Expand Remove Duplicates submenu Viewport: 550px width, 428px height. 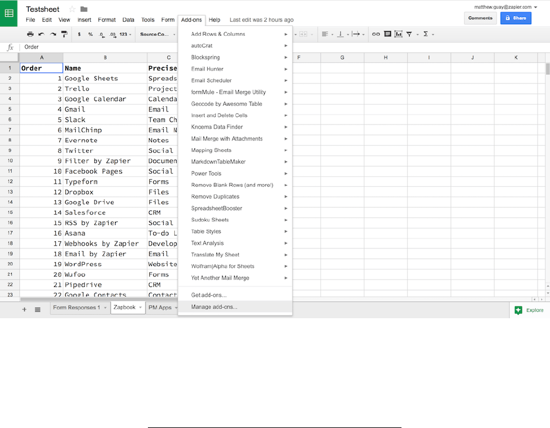tap(235, 197)
